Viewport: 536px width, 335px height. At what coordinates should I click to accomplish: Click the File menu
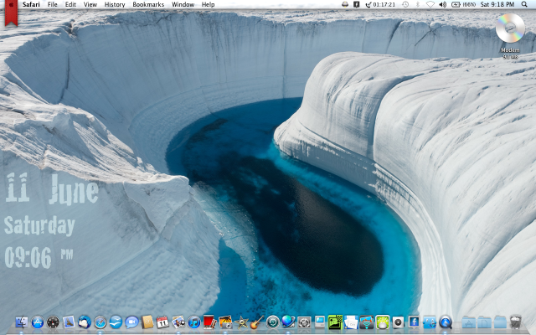(53, 4)
